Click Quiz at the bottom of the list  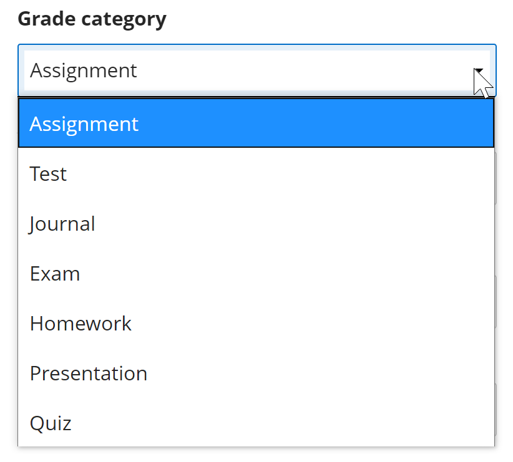pos(51,423)
